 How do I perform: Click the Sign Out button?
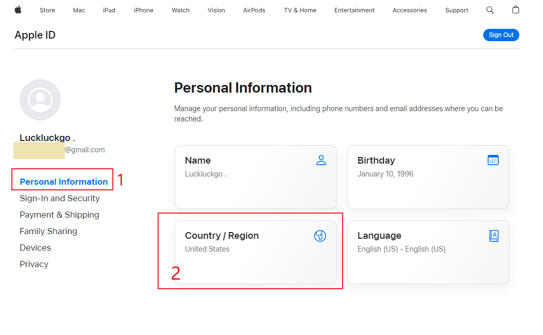tap(501, 35)
